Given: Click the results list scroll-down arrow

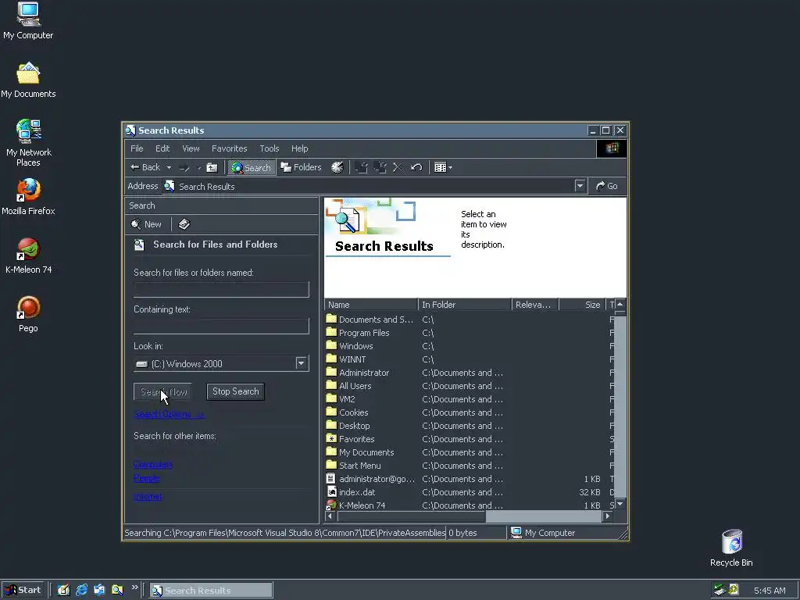Looking at the screenshot, I should pos(620,504).
